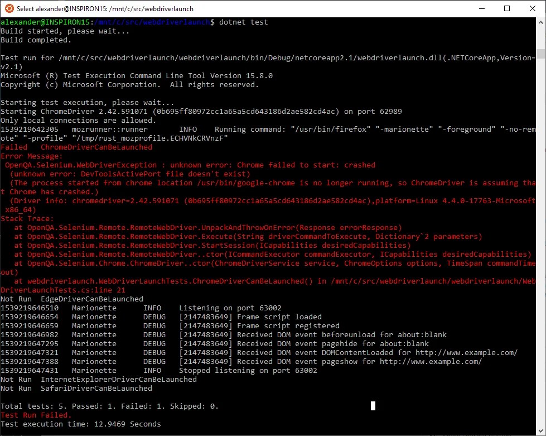Click the 'RemoteWebDriver.Execute' stack line

pyautogui.click(x=248, y=236)
